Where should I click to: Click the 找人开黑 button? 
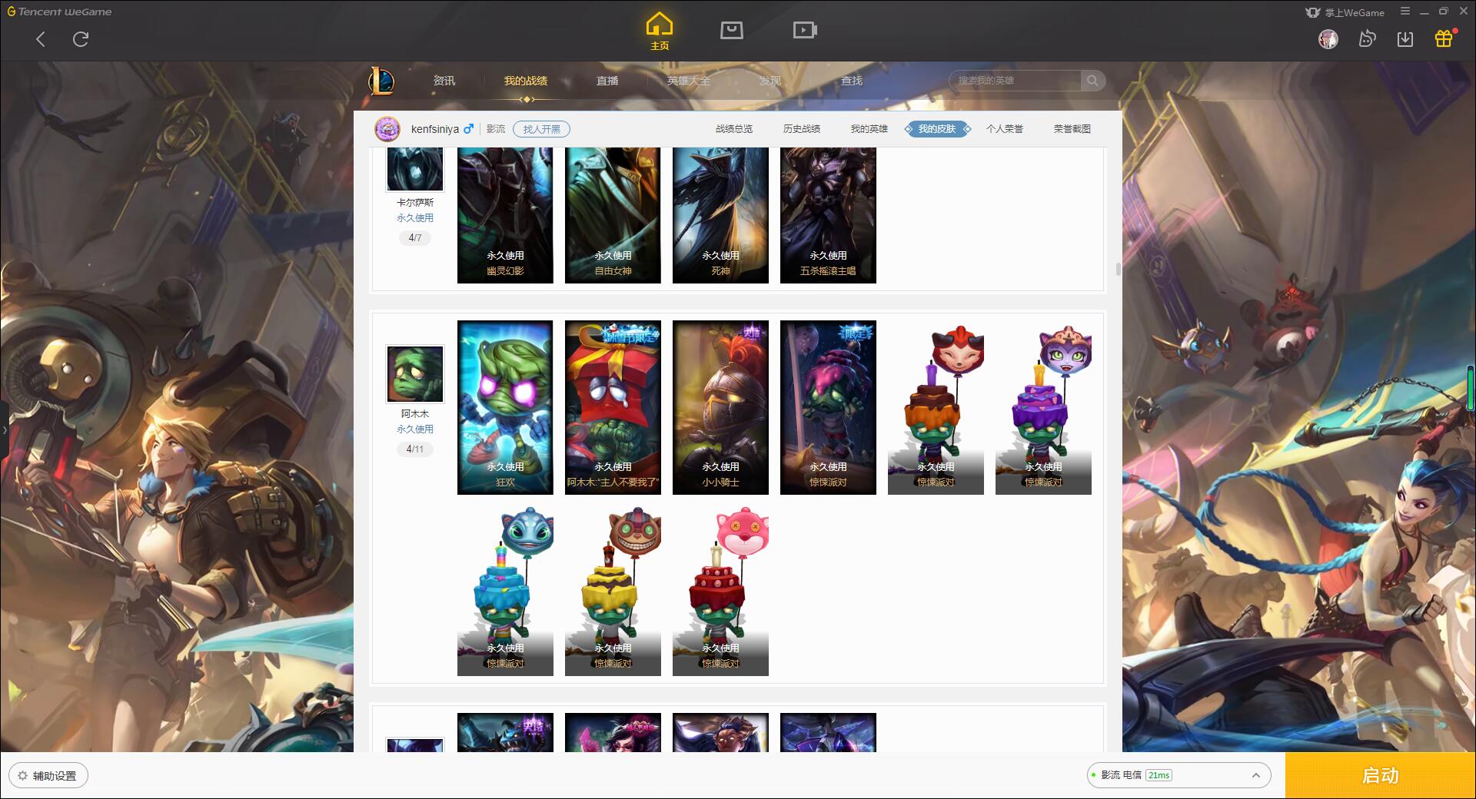point(542,129)
